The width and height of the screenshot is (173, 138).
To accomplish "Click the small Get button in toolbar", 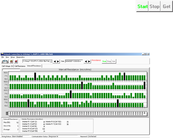I will 114,61.
